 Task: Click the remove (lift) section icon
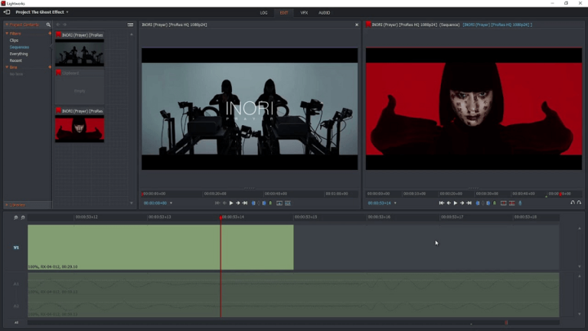point(504,203)
